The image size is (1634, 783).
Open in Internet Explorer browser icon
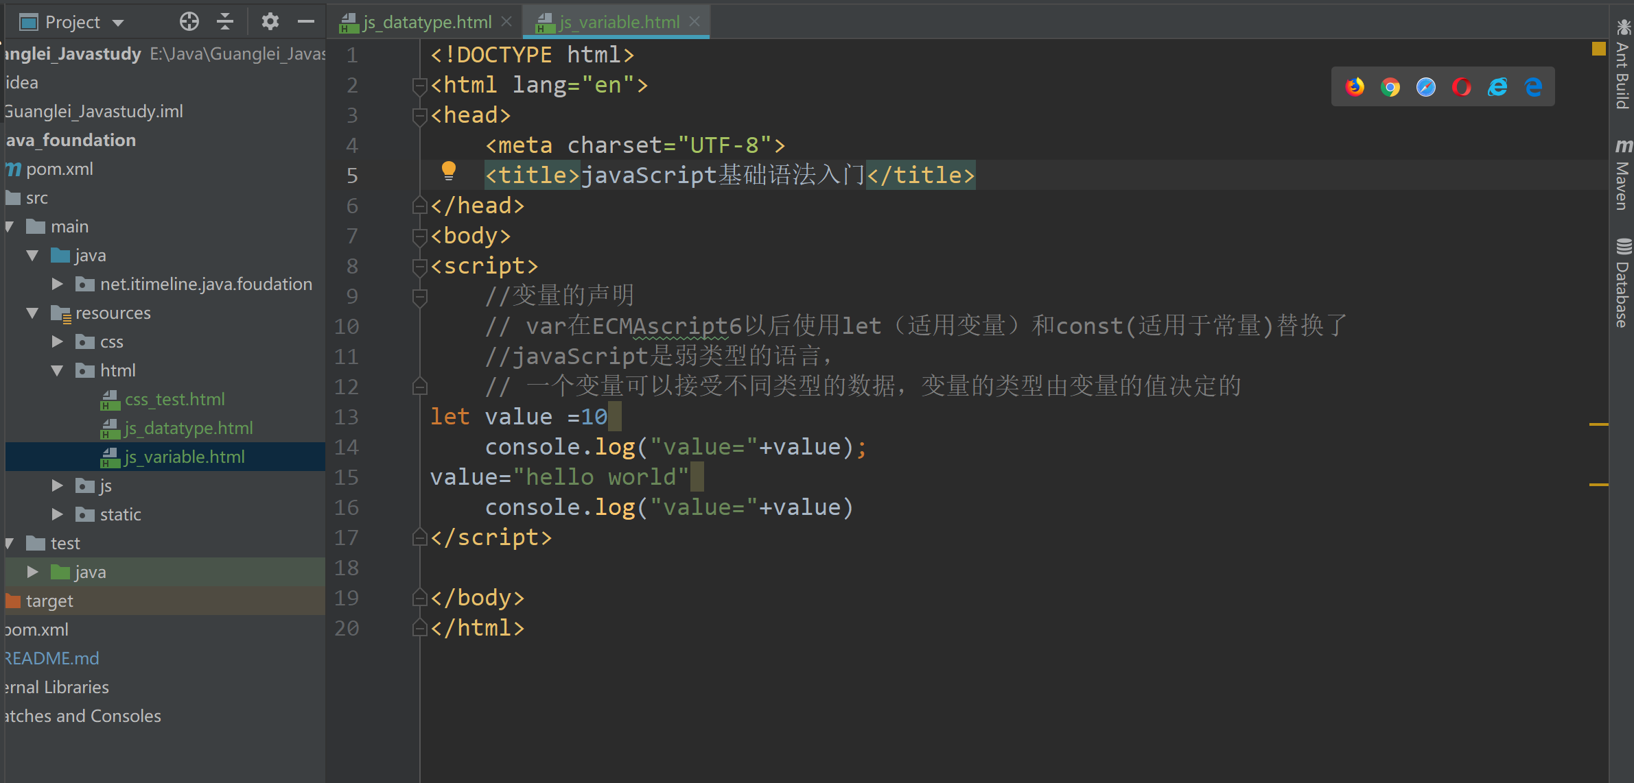[x=1497, y=87]
